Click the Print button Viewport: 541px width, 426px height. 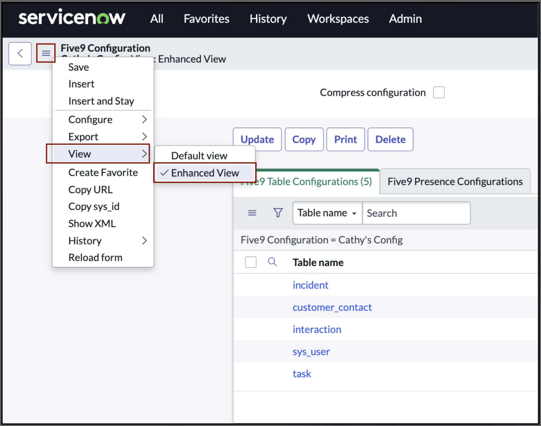click(x=345, y=139)
